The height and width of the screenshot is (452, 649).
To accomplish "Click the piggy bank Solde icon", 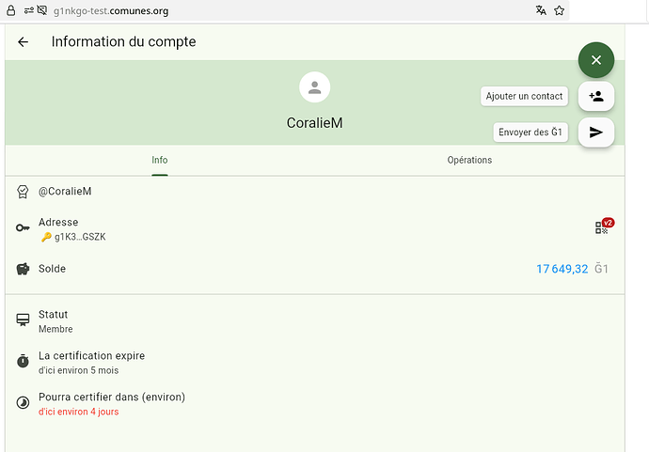I will [x=24, y=269].
